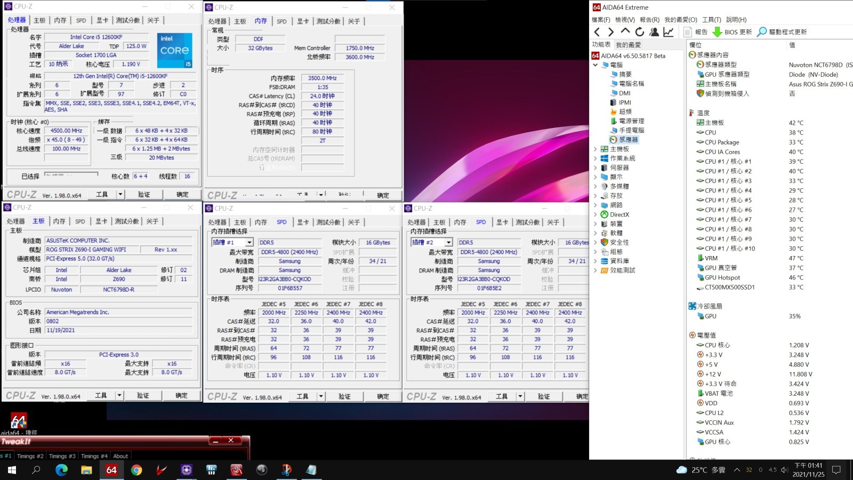
Task: Collapse the 電腦 node in AIDA64 tree
Action: click(x=596, y=65)
